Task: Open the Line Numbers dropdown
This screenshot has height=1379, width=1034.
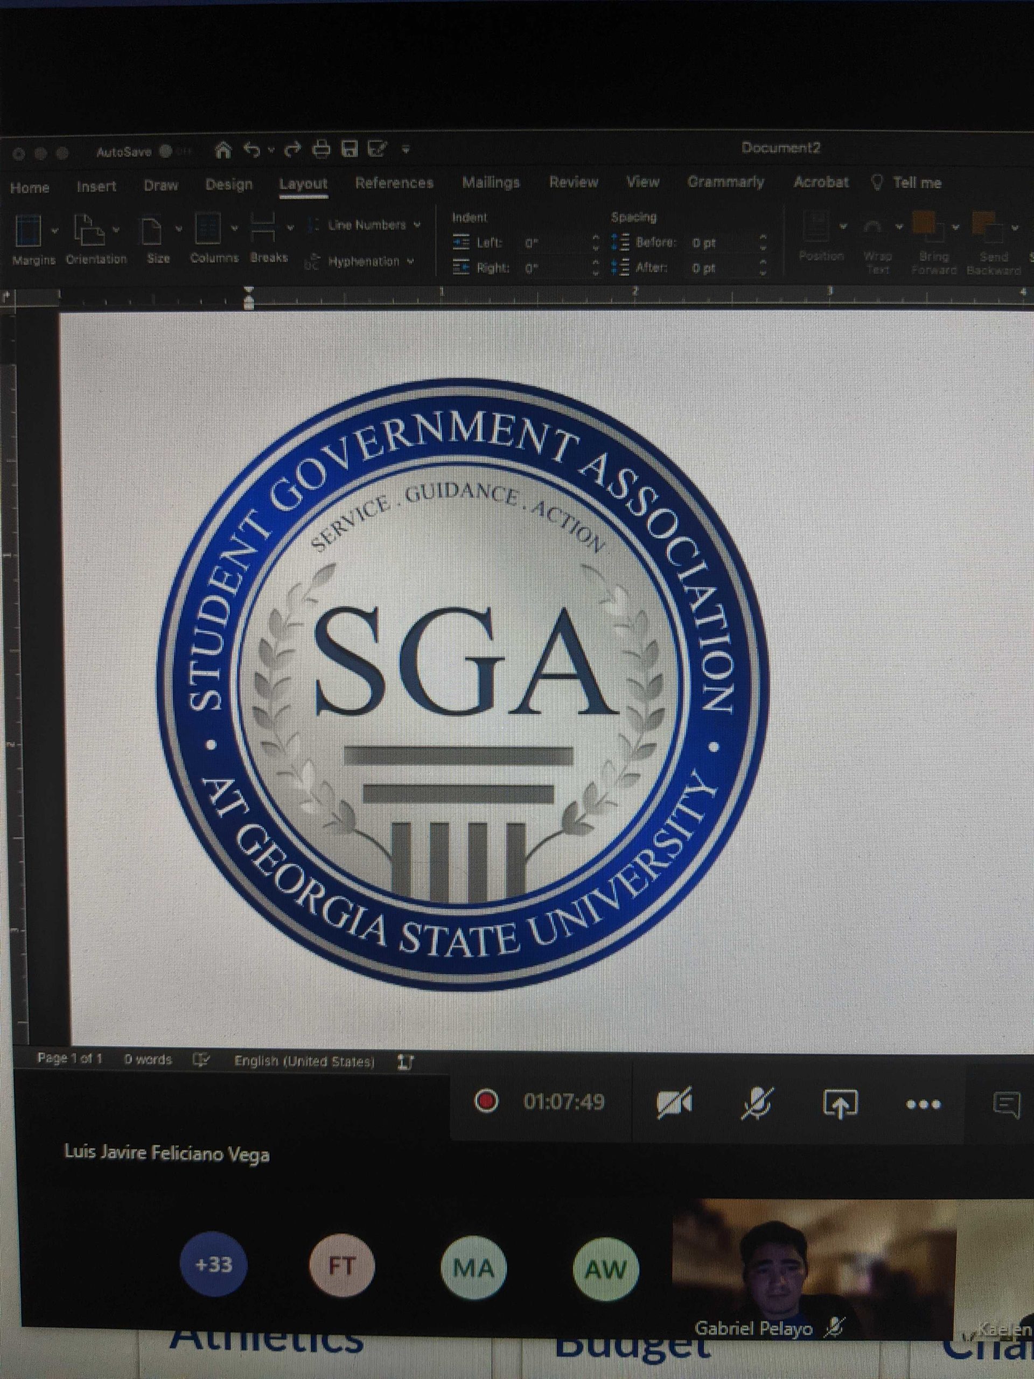Action: (365, 225)
